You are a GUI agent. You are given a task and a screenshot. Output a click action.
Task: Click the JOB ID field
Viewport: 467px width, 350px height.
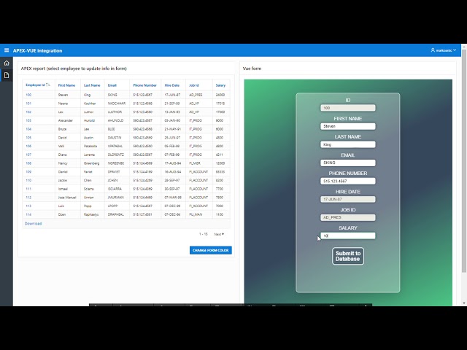(348, 217)
